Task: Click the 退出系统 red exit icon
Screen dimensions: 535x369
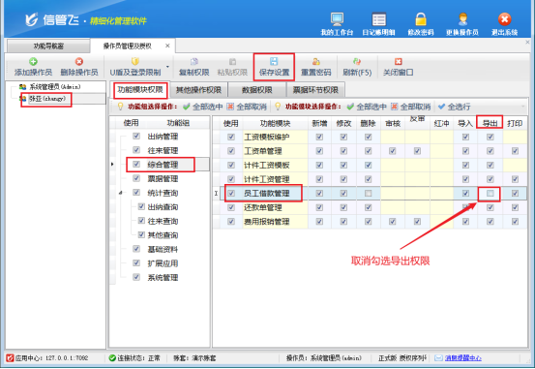Action: (x=504, y=19)
